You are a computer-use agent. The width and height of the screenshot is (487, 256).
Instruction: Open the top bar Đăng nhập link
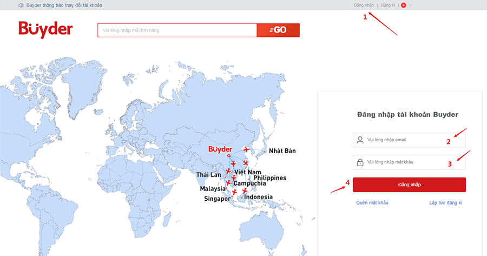click(x=364, y=5)
